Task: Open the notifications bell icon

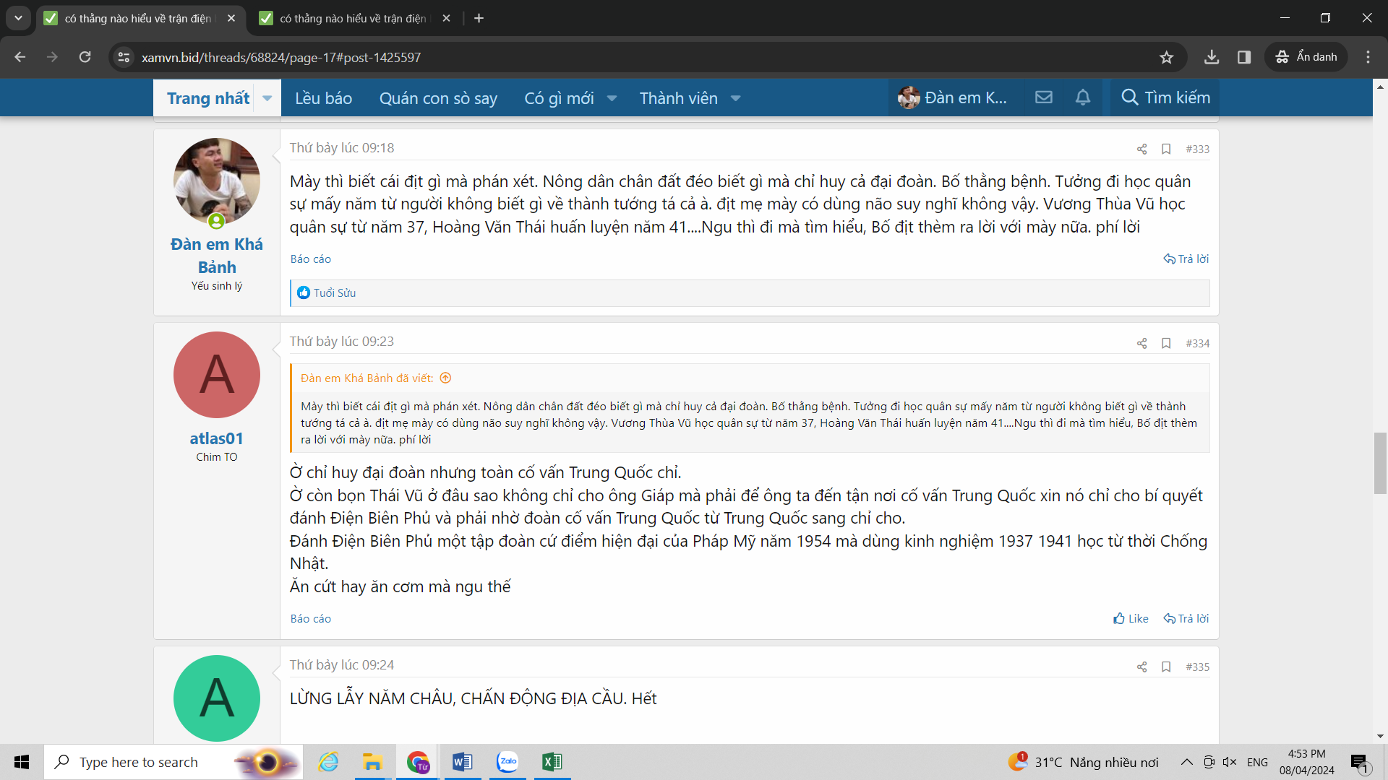Action: (1082, 97)
